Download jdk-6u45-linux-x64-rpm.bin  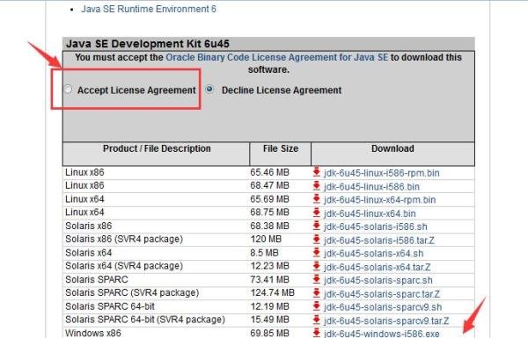point(379,200)
